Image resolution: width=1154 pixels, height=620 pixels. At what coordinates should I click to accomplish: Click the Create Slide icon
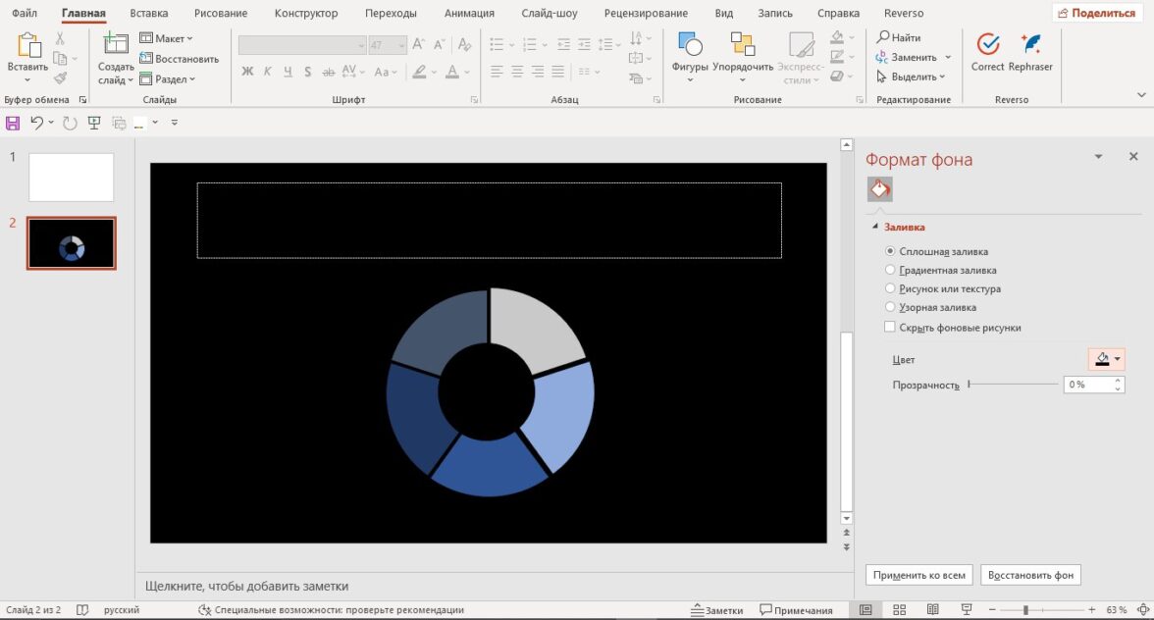(116, 45)
